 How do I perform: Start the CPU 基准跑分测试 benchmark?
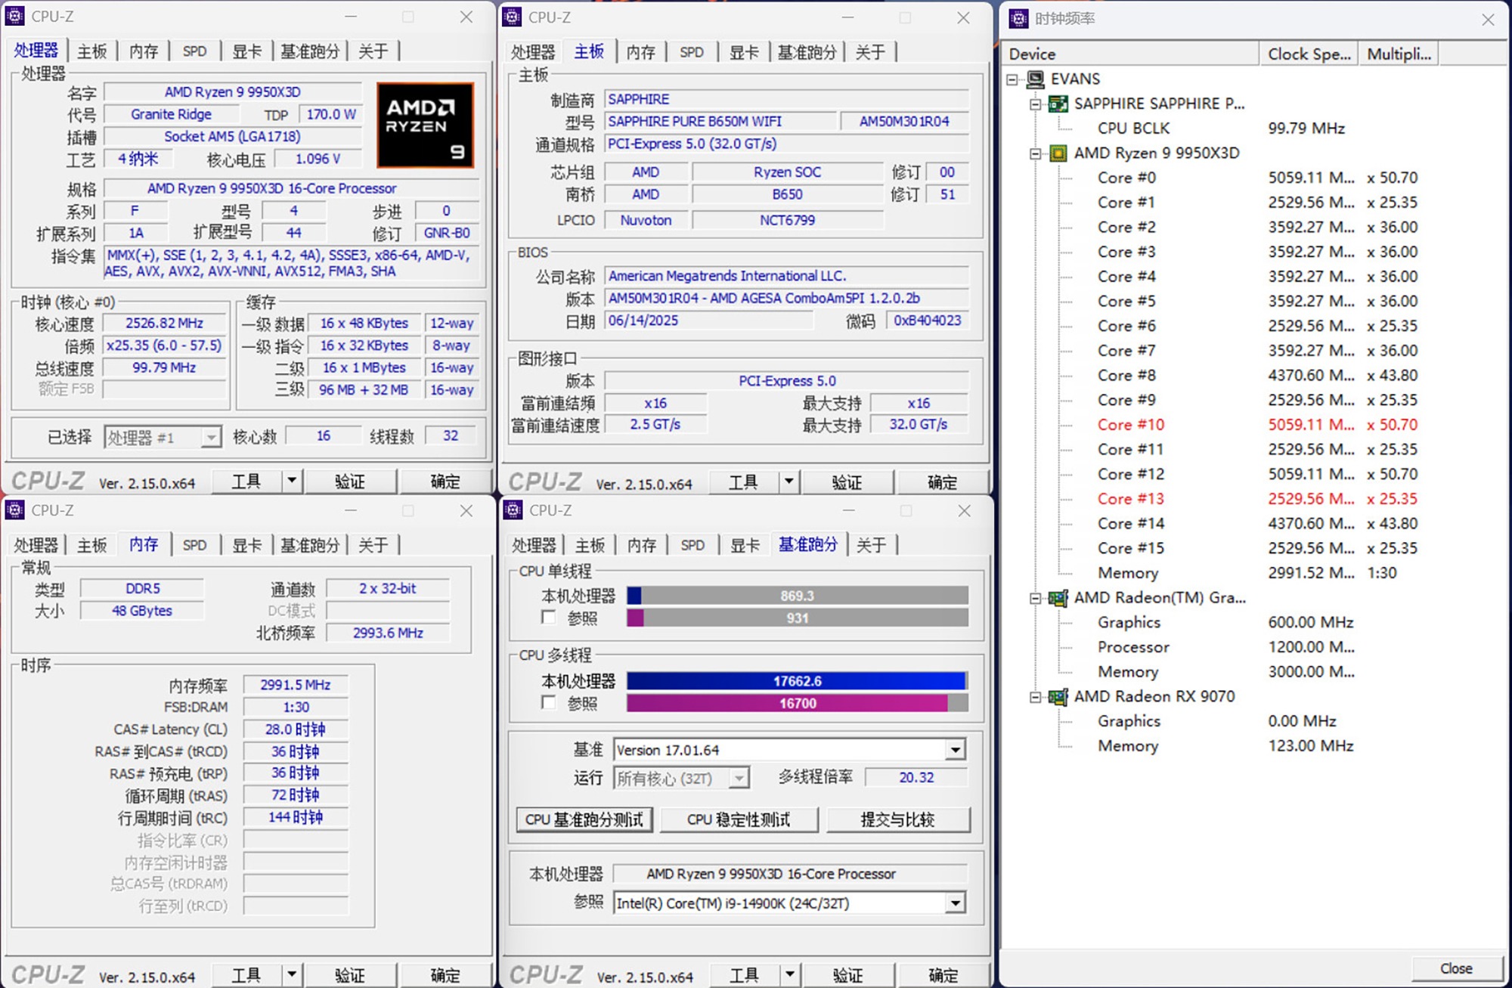[584, 819]
